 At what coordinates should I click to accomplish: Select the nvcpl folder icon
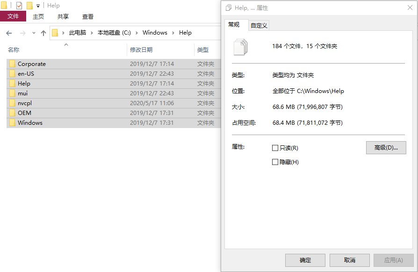(x=13, y=103)
